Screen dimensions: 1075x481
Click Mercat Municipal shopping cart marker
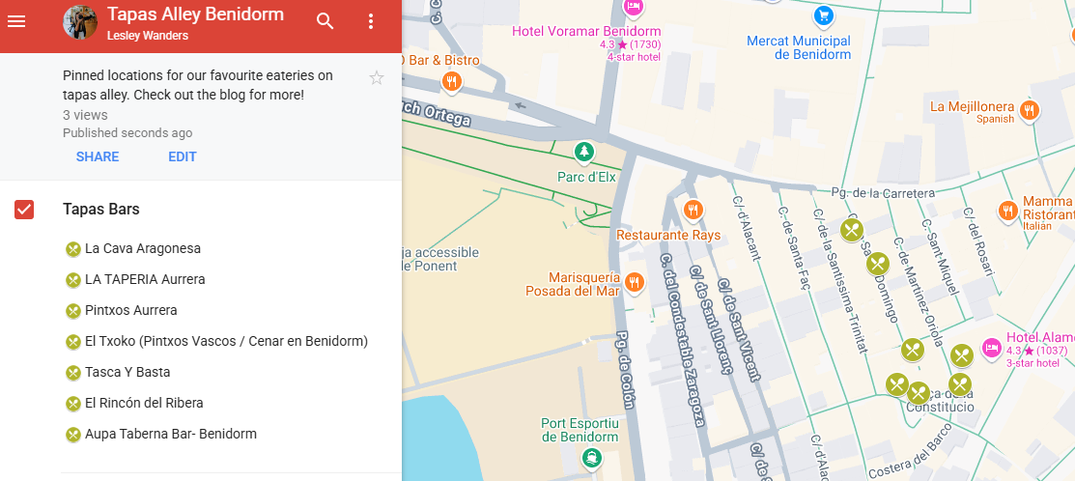point(825,15)
